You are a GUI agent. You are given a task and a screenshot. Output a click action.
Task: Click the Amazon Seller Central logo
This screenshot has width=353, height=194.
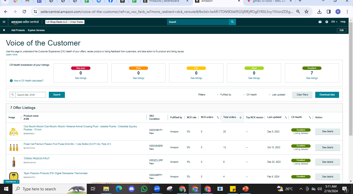pos(25,22)
